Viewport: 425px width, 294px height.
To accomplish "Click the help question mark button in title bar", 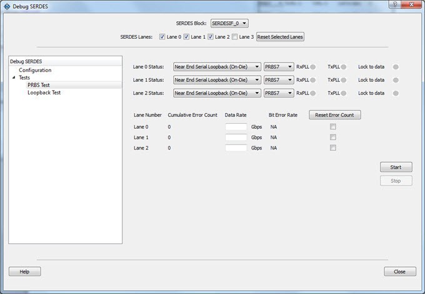I will point(396,5).
